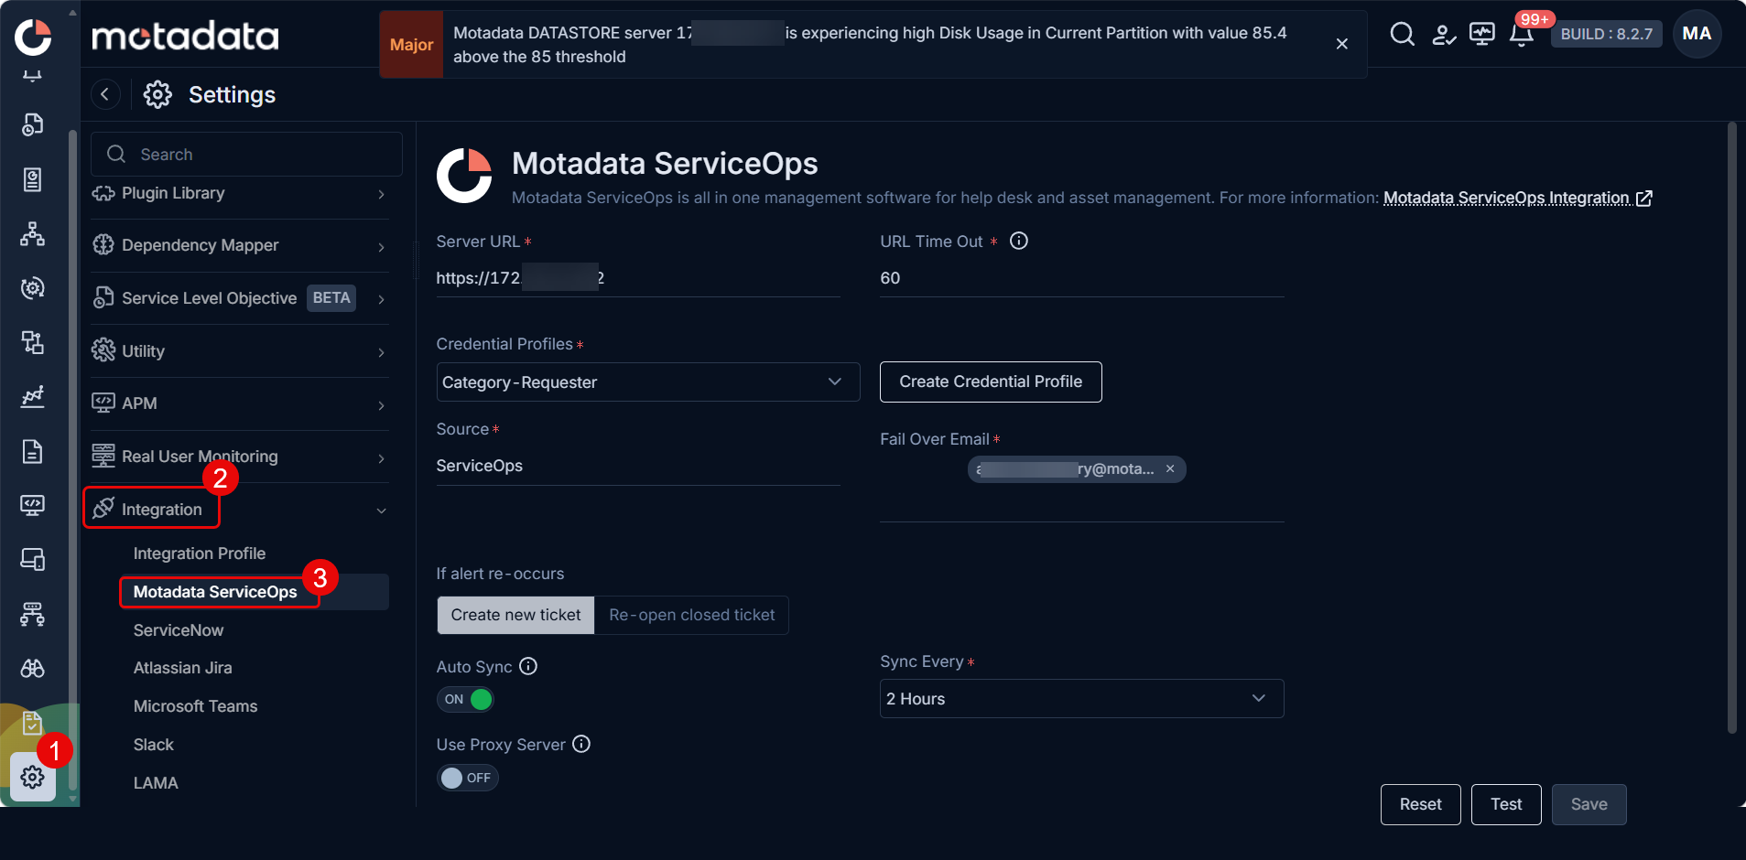
Task: Toggle Auto Sync switch off
Action: [467, 699]
